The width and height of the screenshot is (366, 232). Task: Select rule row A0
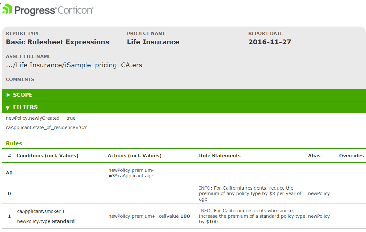(x=9, y=173)
